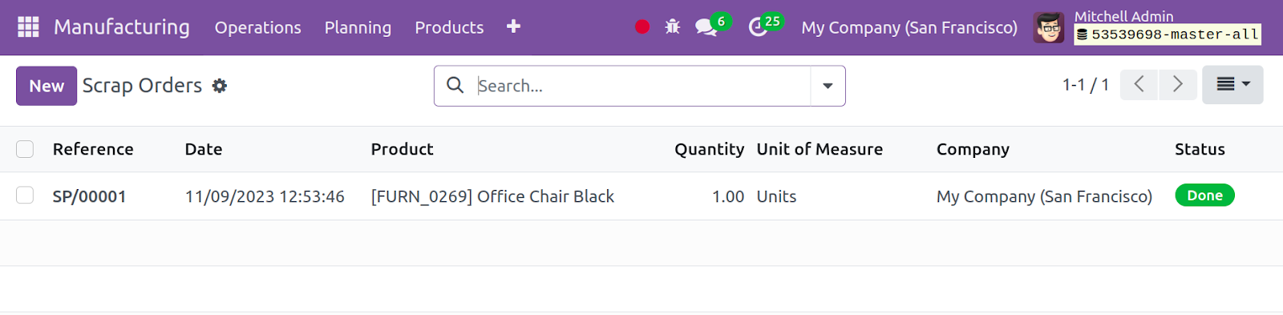Tick the select-all header checkbox
The height and width of the screenshot is (315, 1283).
point(25,149)
